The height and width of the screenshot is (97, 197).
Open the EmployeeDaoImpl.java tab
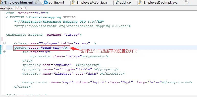pos(160,3)
